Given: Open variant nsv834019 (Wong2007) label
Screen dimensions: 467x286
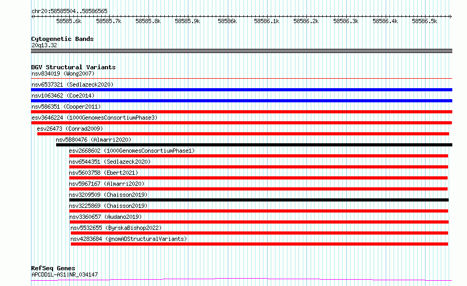Looking at the screenshot, I should (x=63, y=73).
